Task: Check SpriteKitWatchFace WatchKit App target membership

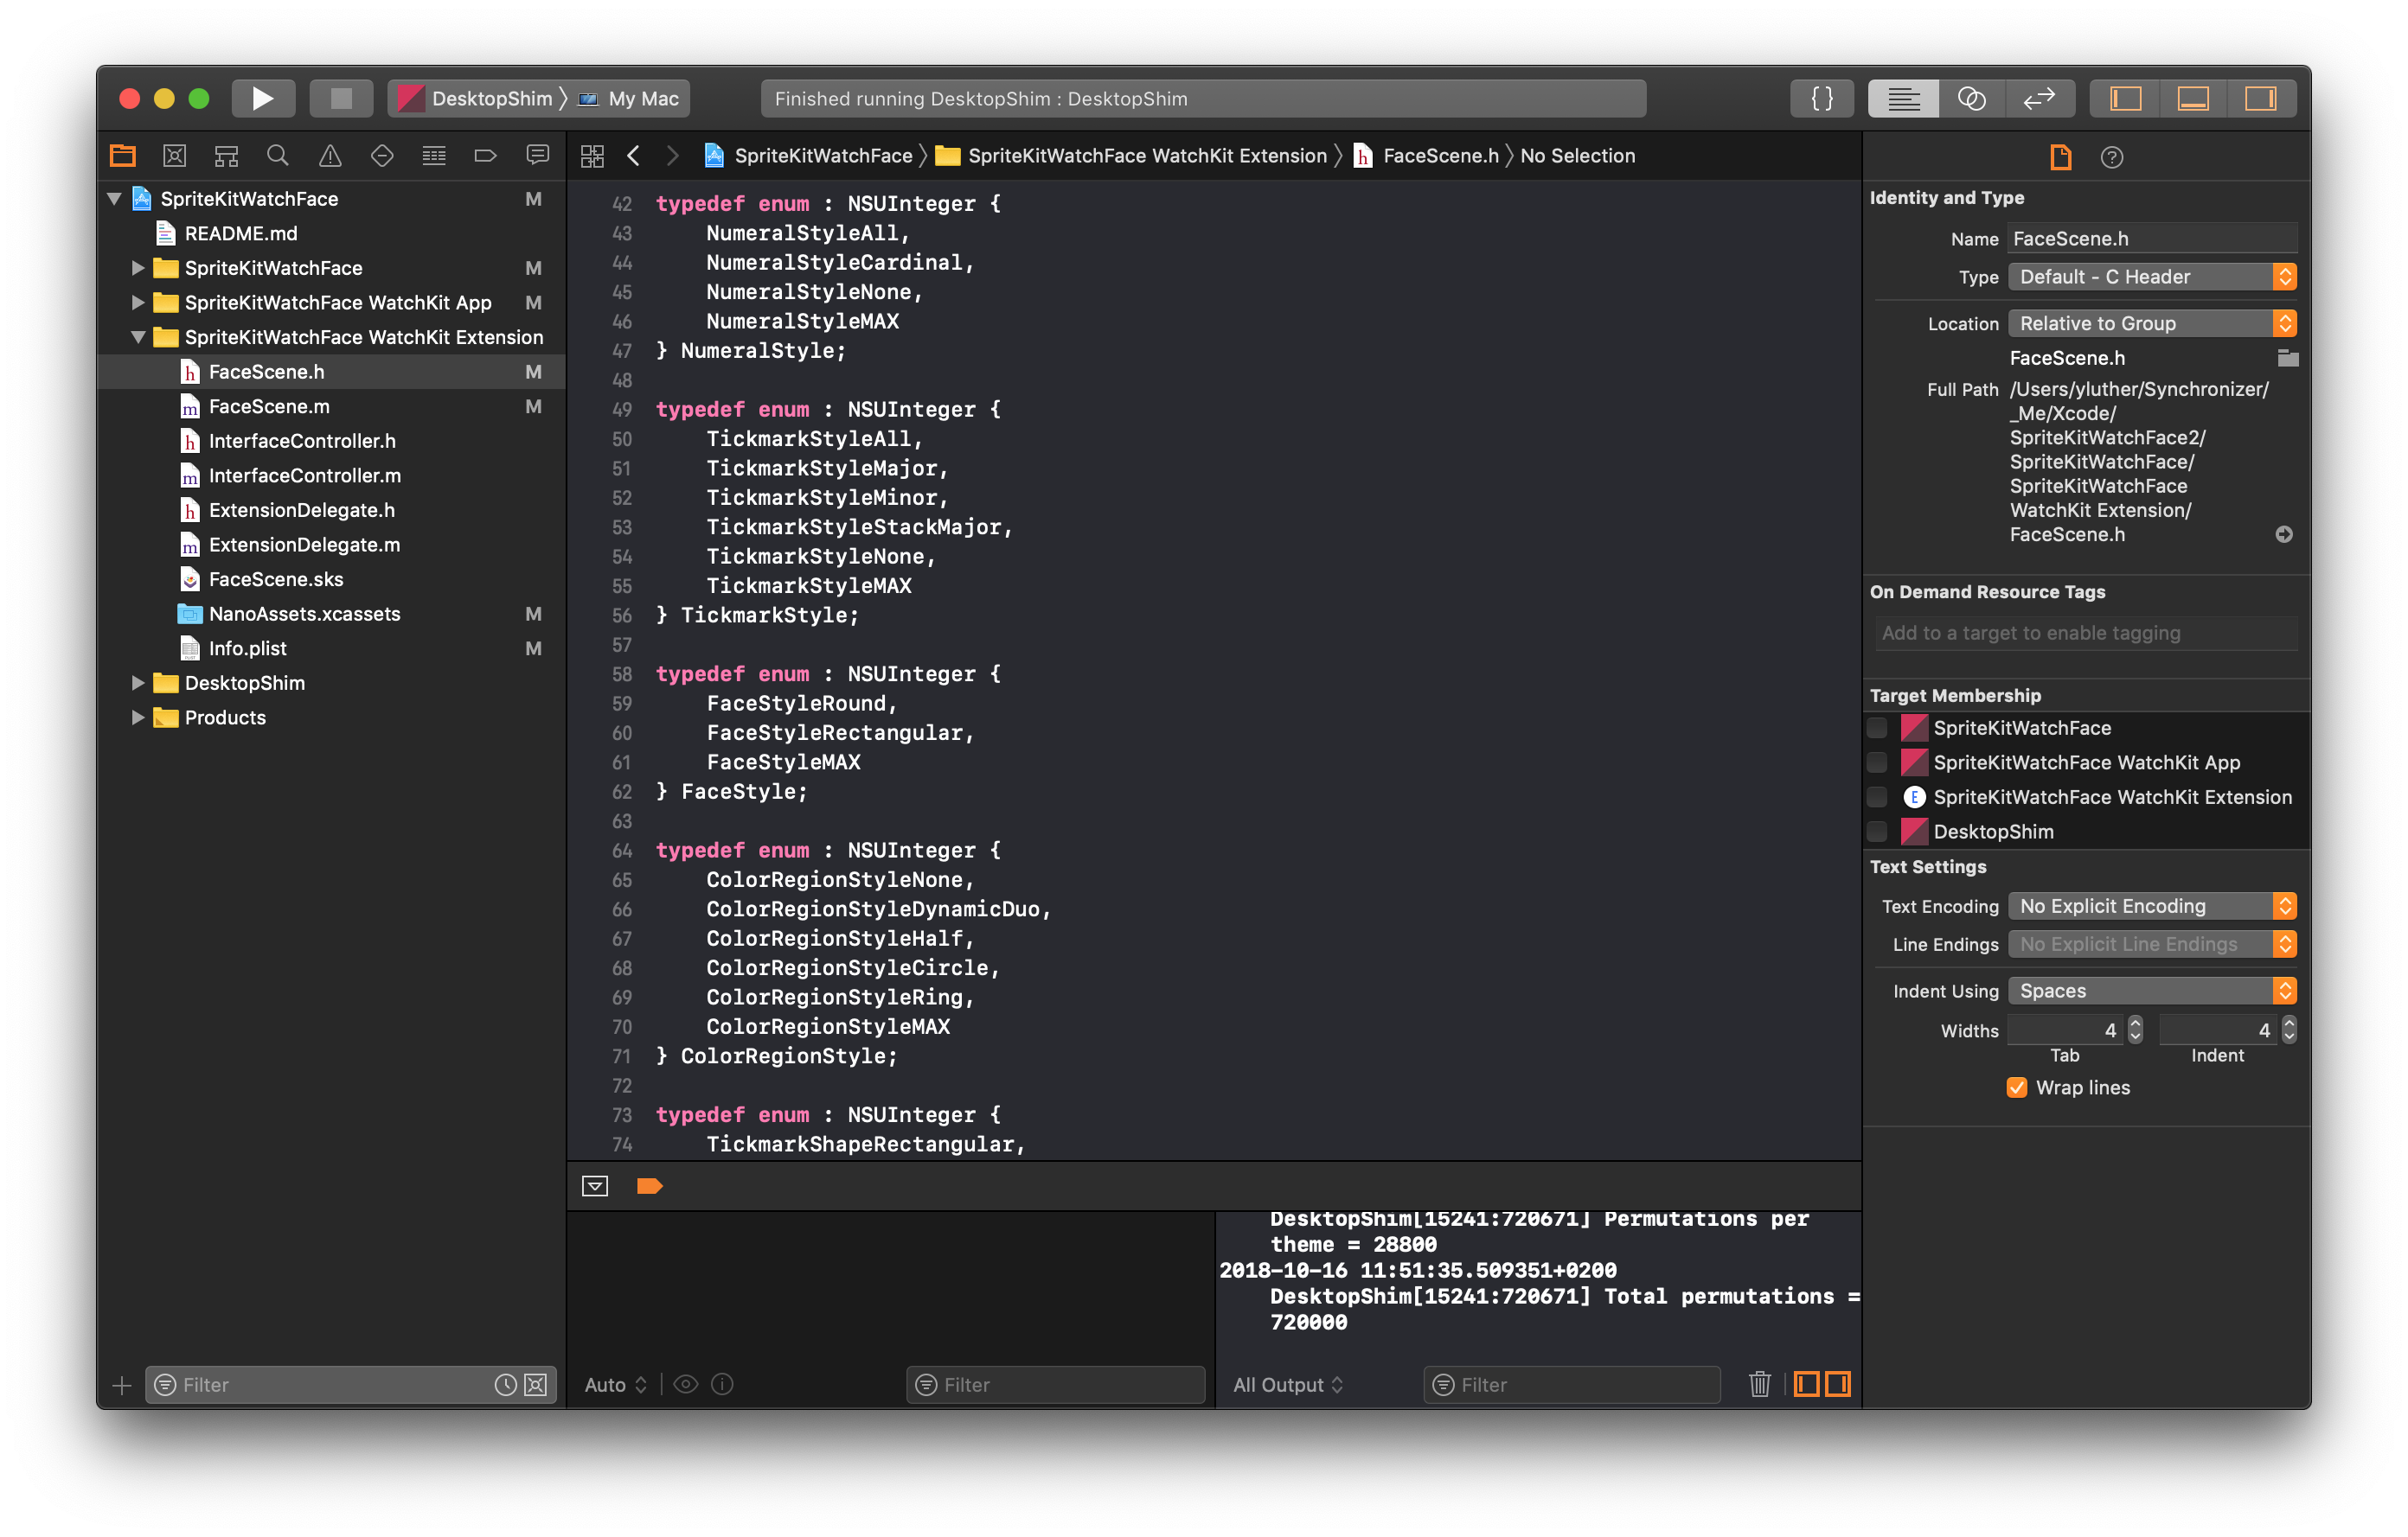Action: click(1877, 762)
